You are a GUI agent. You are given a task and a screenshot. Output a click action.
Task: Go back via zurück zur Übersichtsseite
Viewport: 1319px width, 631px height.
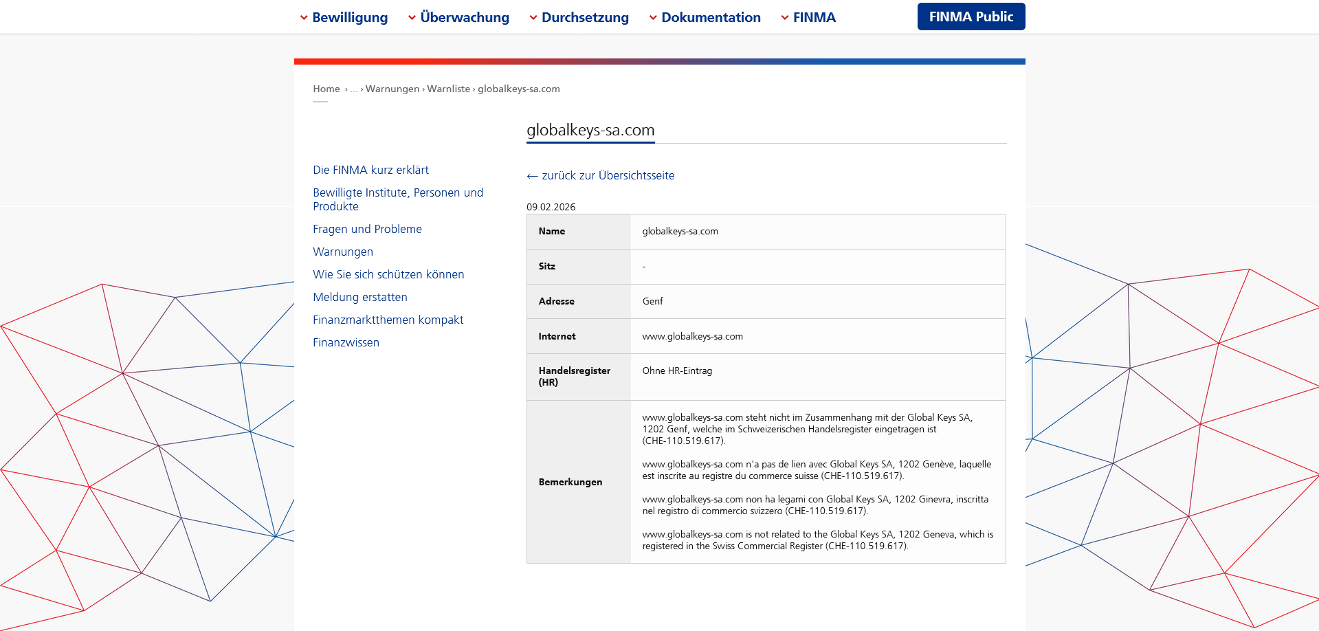point(601,175)
